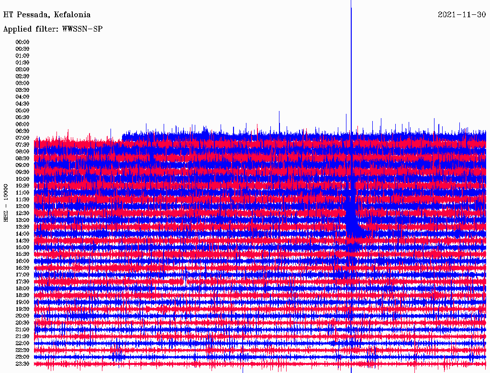Image resolution: width=490 pixels, height=373 pixels.
Task: Click the 18:30 time label
Action: click(22, 296)
